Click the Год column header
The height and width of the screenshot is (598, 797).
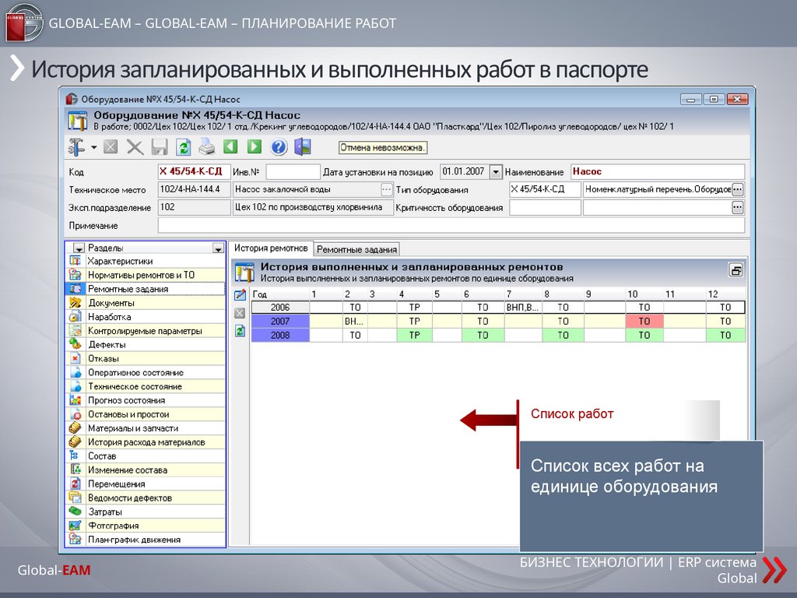point(280,294)
